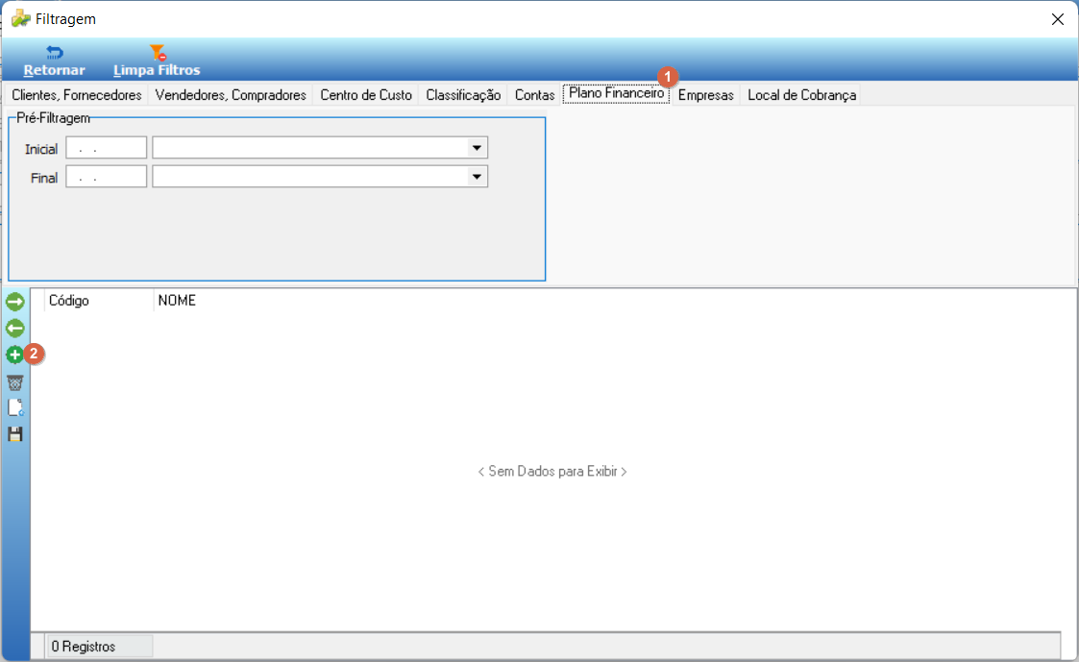Click the Retornar toolbar button
1079x662 pixels.
[x=55, y=61]
